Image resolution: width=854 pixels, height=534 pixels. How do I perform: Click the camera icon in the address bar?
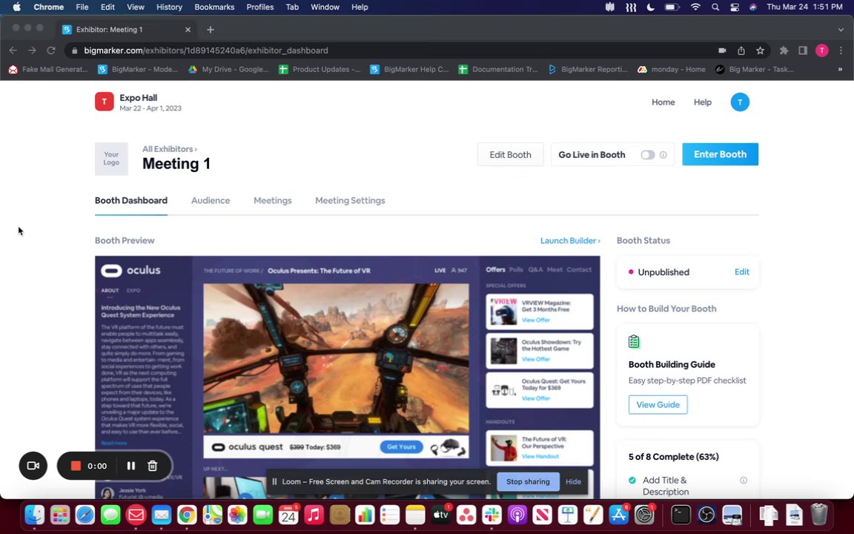[x=722, y=50]
